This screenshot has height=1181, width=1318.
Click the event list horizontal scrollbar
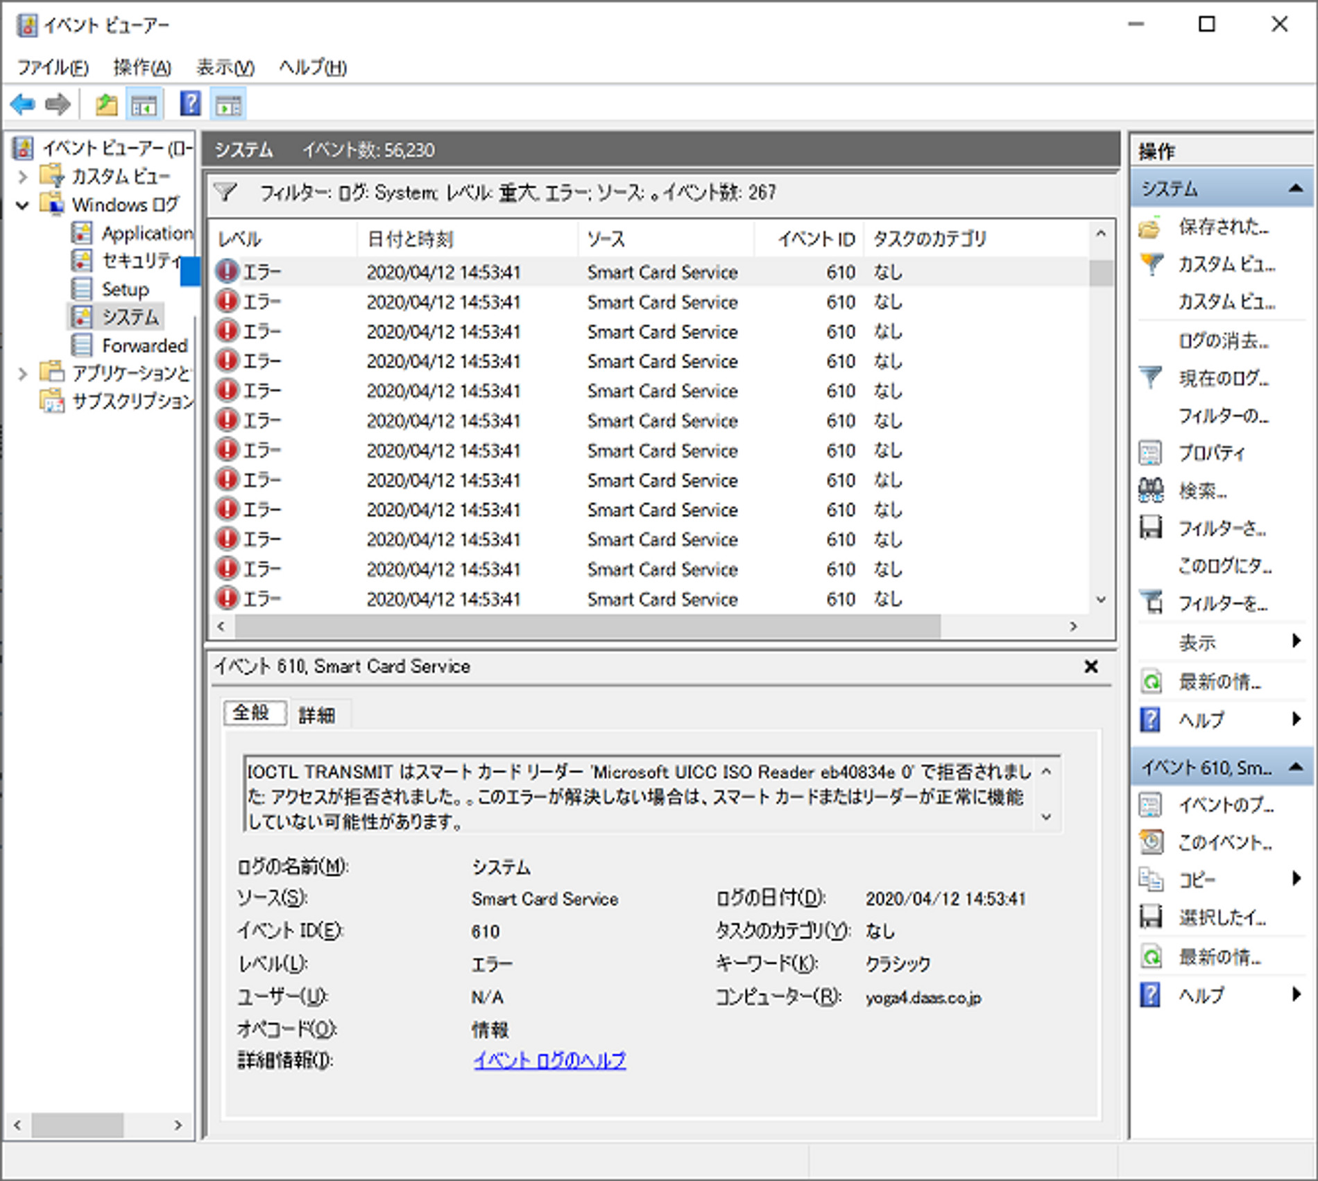(587, 627)
